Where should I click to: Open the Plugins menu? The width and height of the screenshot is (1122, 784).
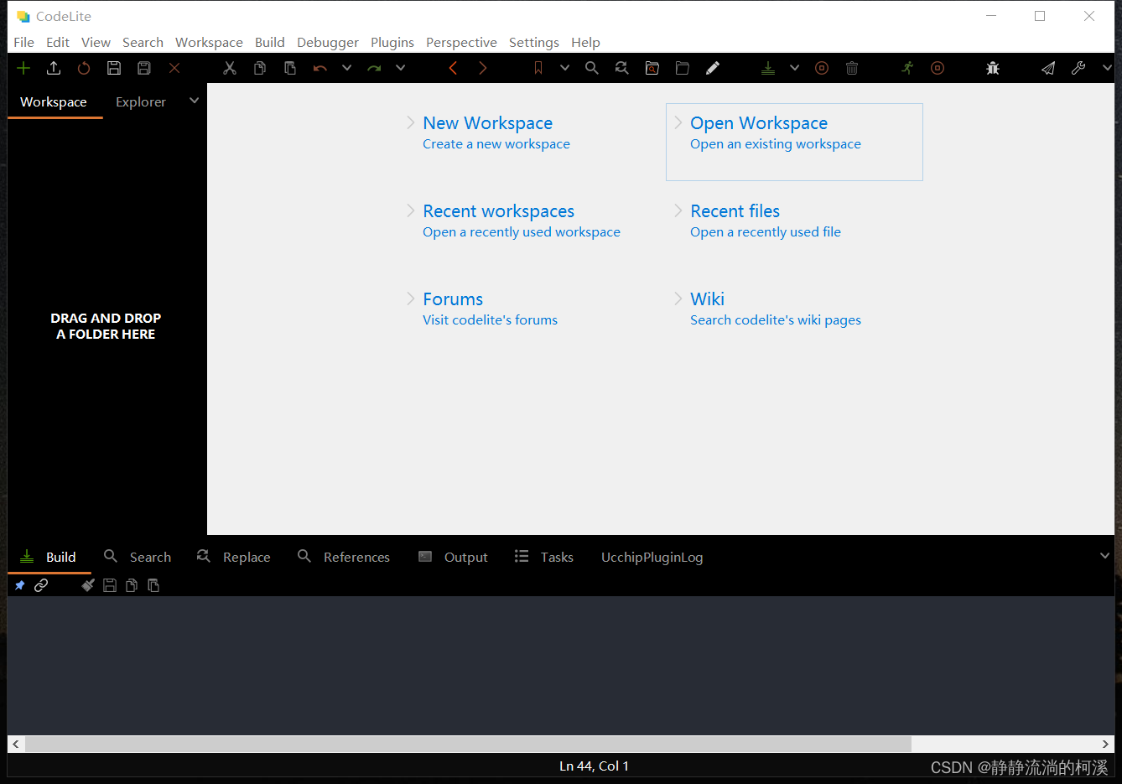(x=392, y=42)
